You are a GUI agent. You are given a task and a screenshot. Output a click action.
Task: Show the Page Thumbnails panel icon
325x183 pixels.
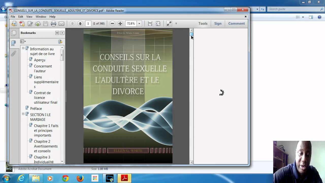(14, 33)
